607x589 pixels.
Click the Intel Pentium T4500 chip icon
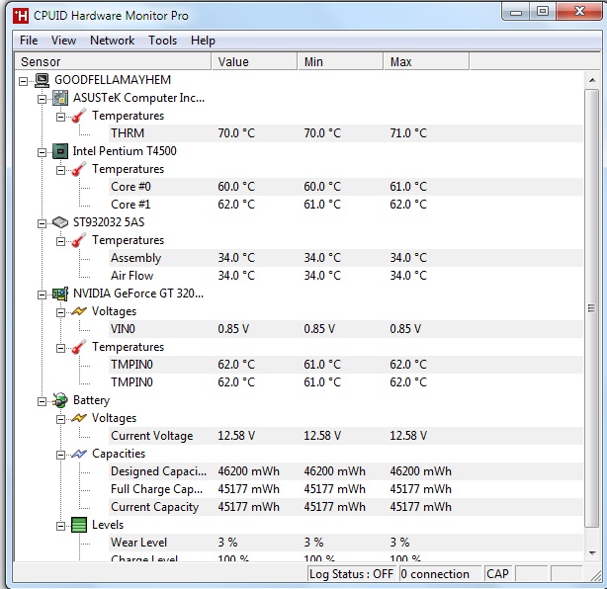click(60, 151)
